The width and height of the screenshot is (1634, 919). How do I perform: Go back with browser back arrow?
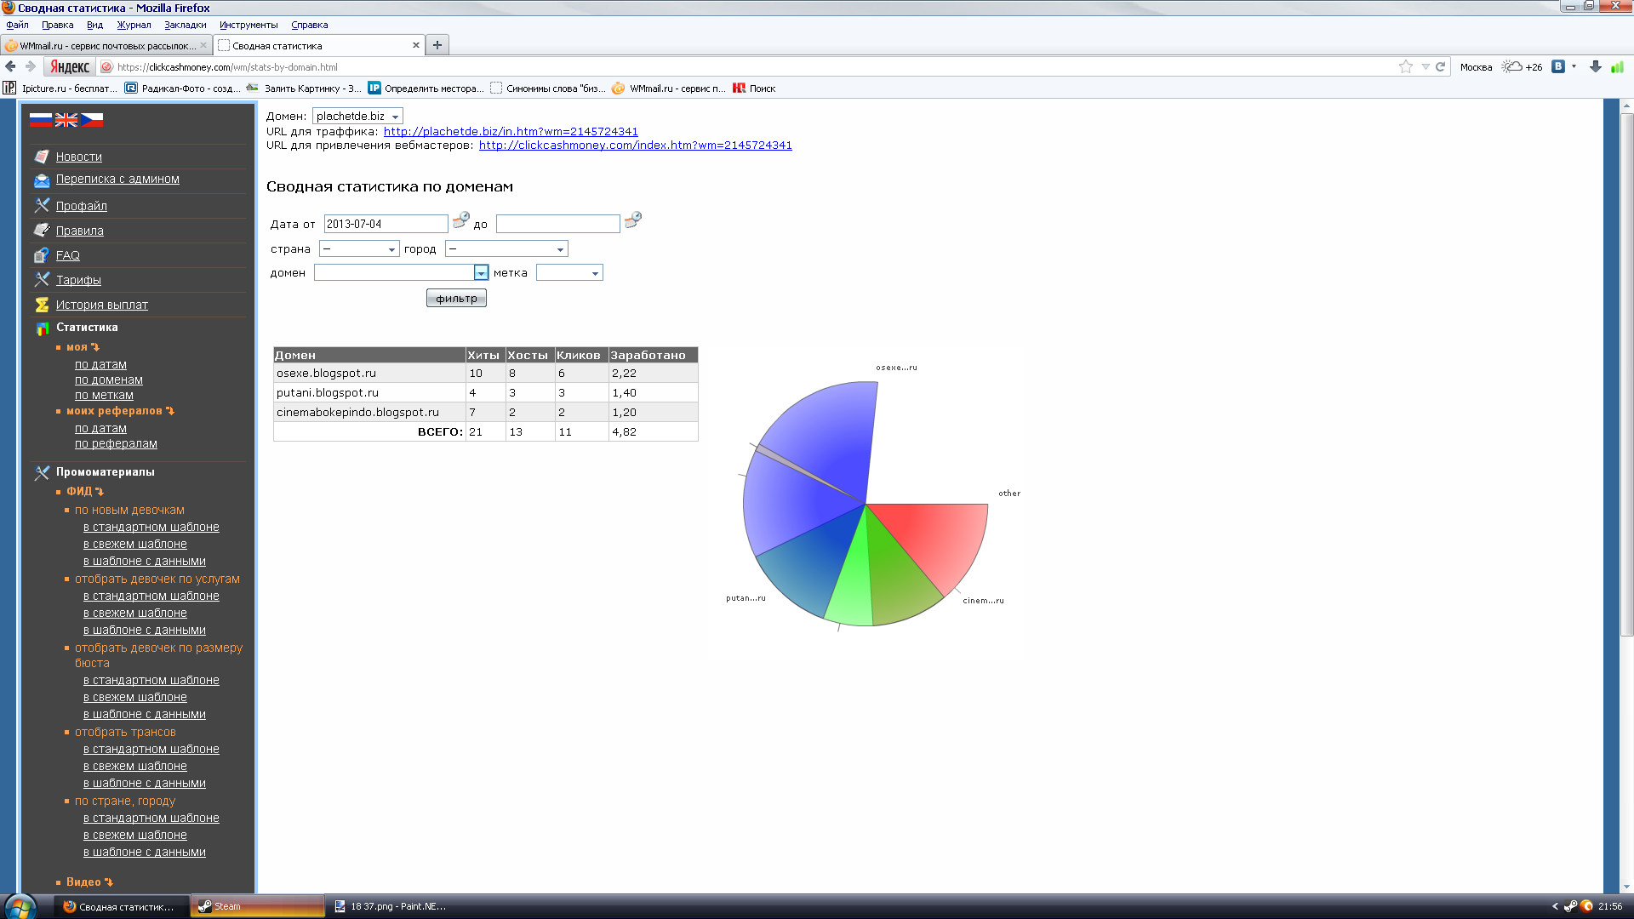pos(10,66)
